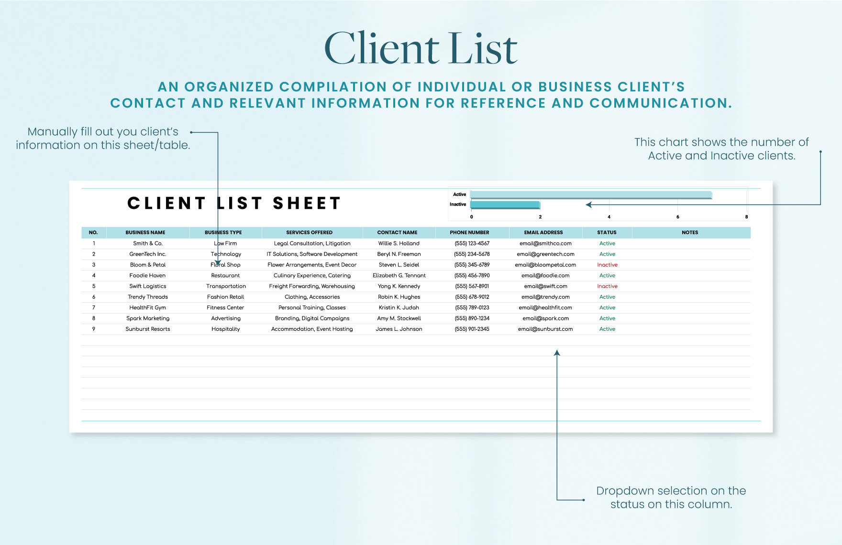Select the NOTES column header

(689, 232)
